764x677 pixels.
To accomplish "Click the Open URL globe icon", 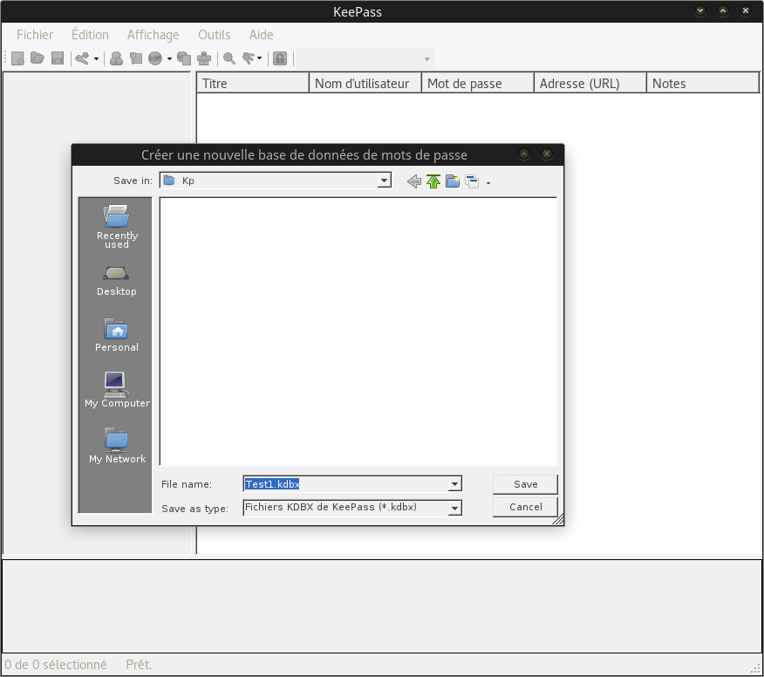I will point(155,58).
